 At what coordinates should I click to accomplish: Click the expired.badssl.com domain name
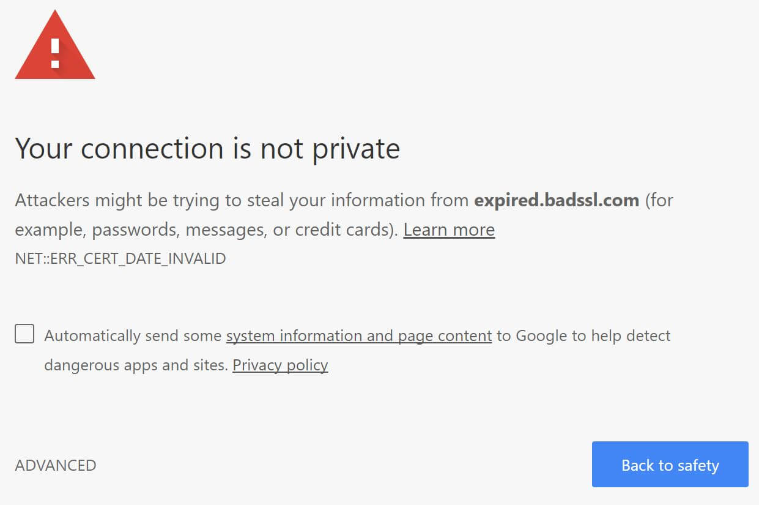(x=557, y=200)
